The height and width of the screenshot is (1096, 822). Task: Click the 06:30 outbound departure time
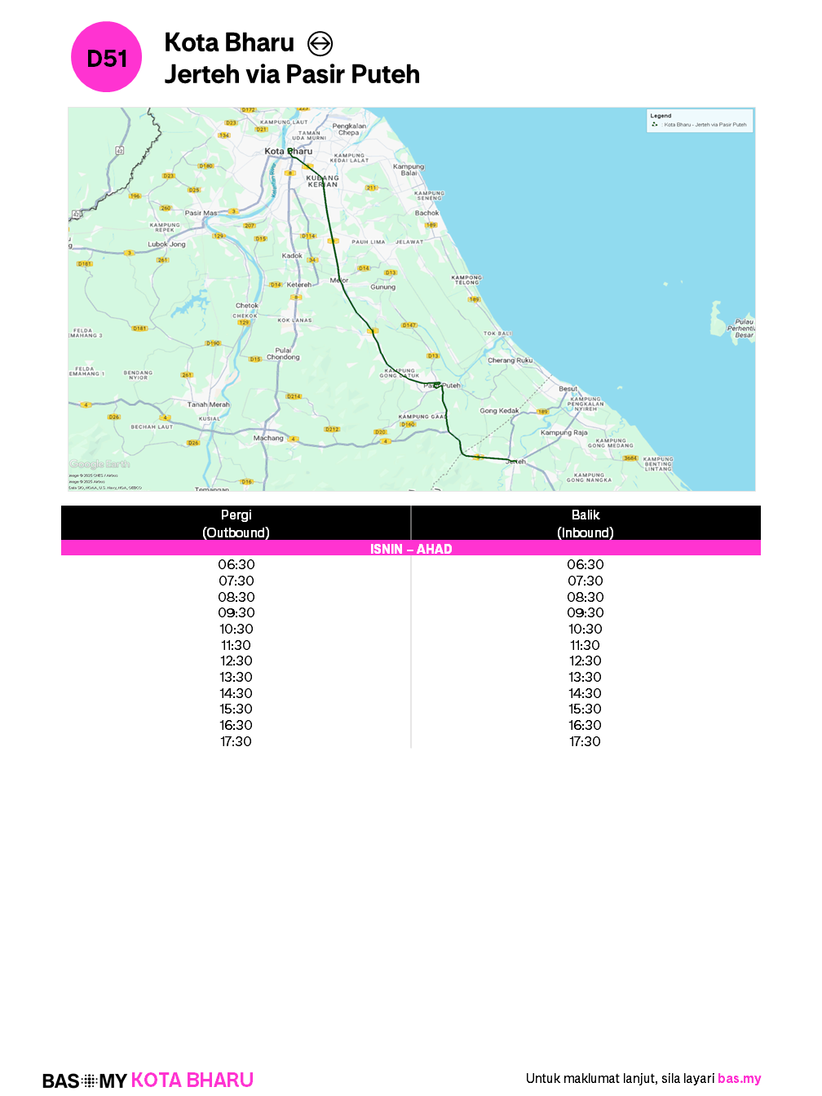[x=236, y=564]
